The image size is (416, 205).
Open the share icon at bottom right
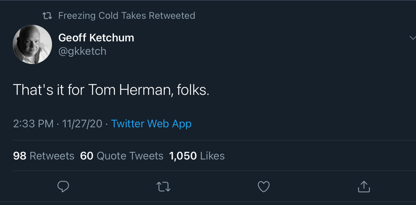click(364, 187)
